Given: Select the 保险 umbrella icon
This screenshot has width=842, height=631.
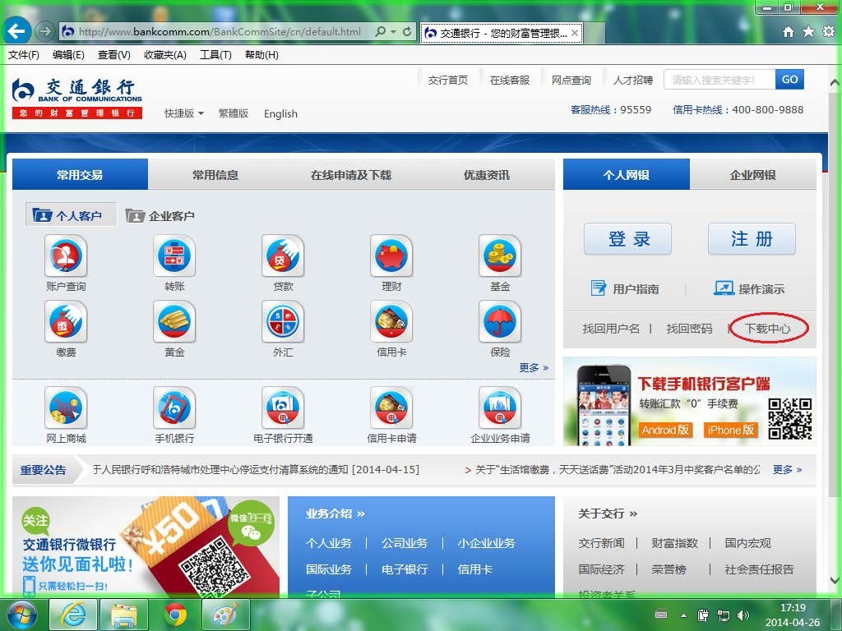Looking at the screenshot, I should click(x=500, y=321).
